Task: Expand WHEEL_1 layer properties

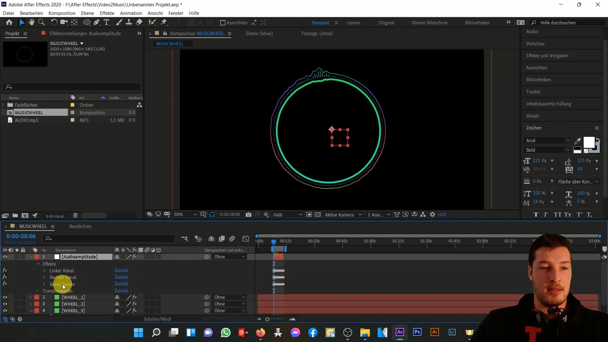Action: 31,297
